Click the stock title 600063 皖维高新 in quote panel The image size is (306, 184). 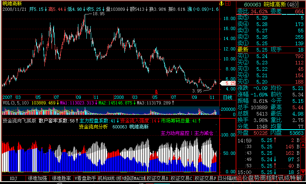click(265, 4)
